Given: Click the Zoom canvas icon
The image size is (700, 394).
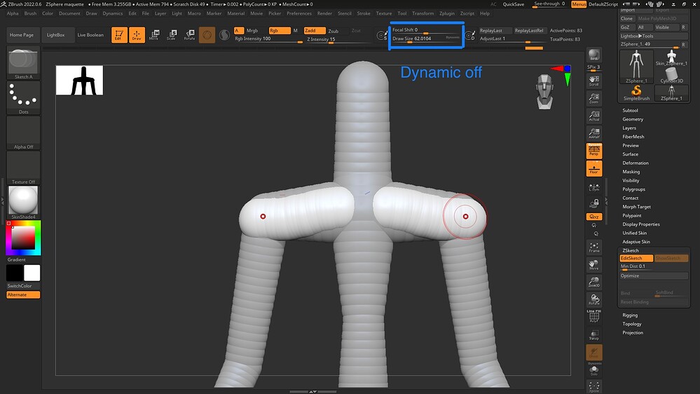Looking at the screenshot, I should pos(593,98).
